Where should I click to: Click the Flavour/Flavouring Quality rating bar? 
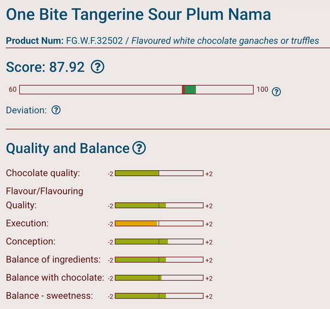point(159,205)
